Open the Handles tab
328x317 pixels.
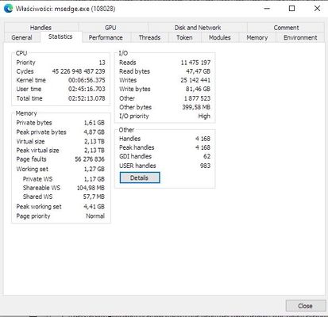(41, 28)
